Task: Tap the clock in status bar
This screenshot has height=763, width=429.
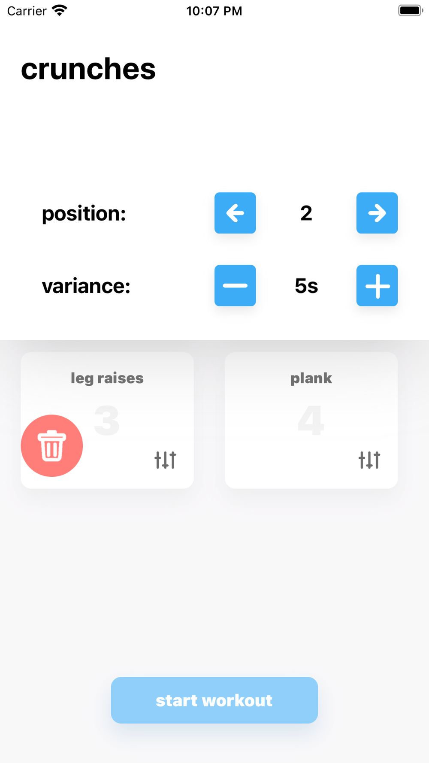Action: tap(214, 11)
